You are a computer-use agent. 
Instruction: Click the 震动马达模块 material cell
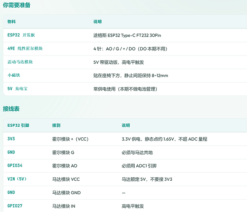tap(20, 62)
